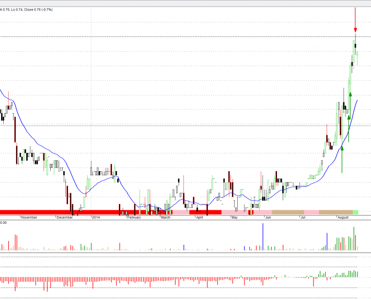Click the tan ribbon segment under June
This screenshot has width=371, height=300.
click(287, 212)
